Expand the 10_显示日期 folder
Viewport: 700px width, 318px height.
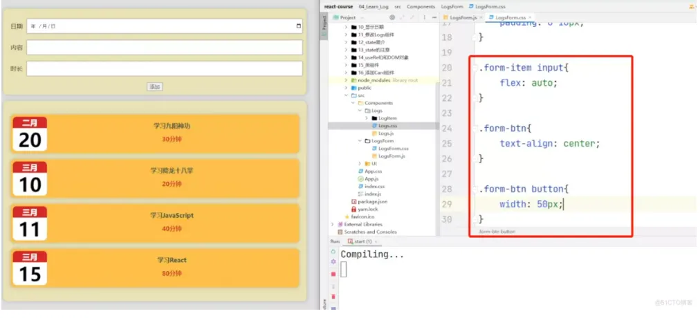click(x=346, y=27)
